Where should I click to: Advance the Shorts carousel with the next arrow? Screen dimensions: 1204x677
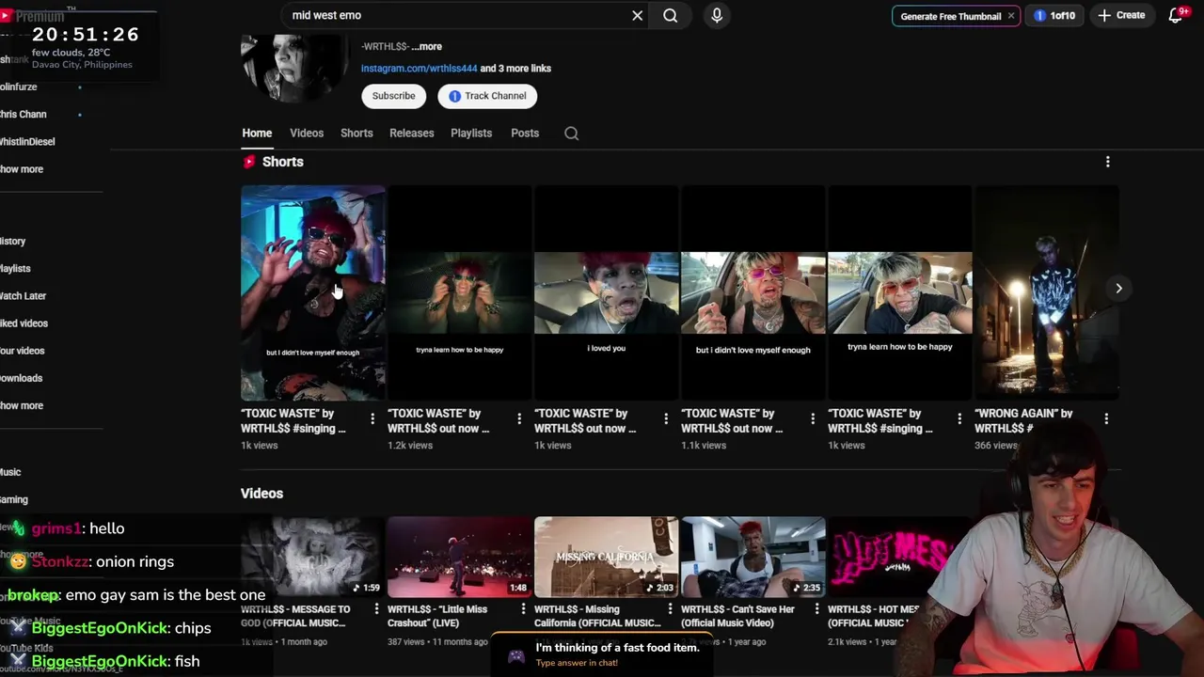coord(1118,289)
